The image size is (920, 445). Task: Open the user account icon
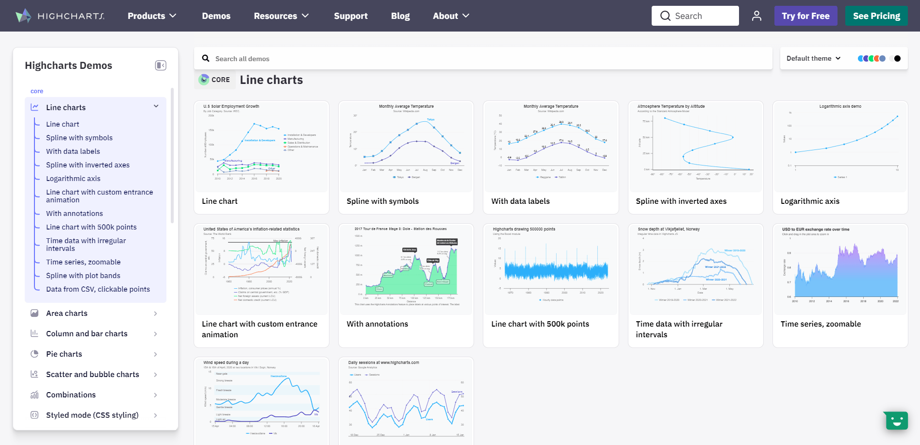click(x=756, y=16)
